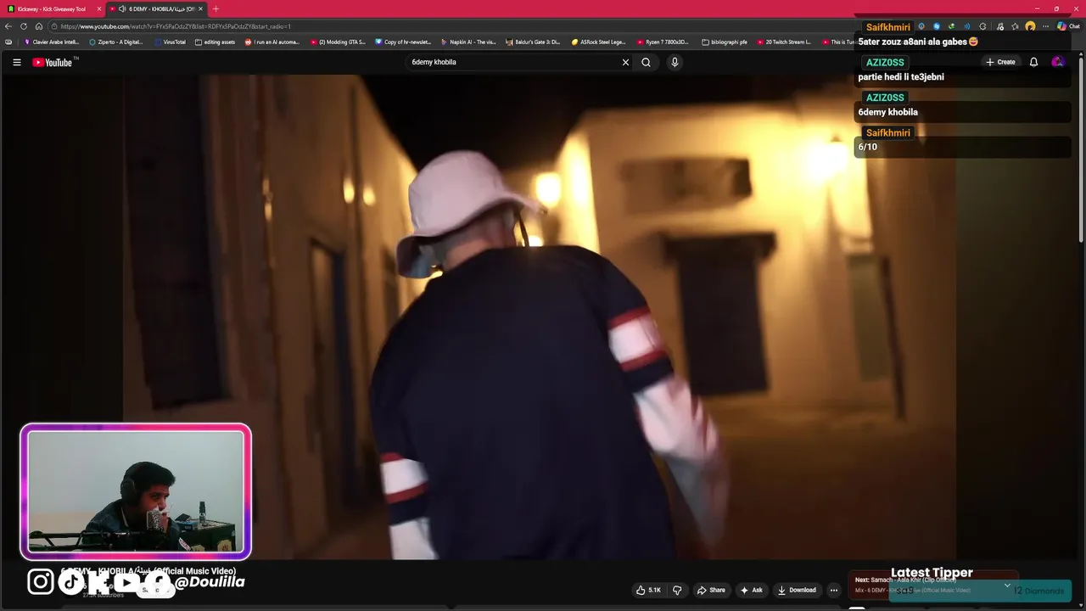Run search with the magnifier button
Screen dimensions: 1086x611
pyautogui.click(x=646, y=62)
